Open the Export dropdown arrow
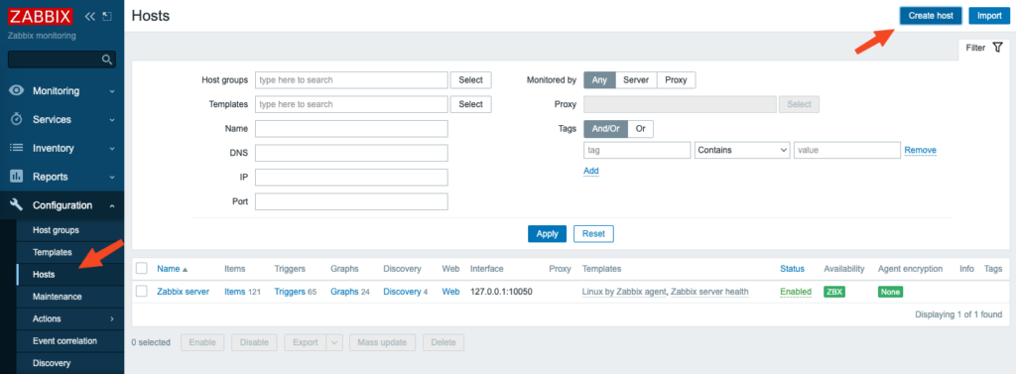The width and height of the screenshot is (1016, 374). pyautogui.click(x=334, y=342)
